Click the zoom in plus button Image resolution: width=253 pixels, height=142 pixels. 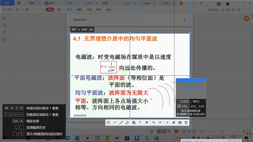[244, 132]
